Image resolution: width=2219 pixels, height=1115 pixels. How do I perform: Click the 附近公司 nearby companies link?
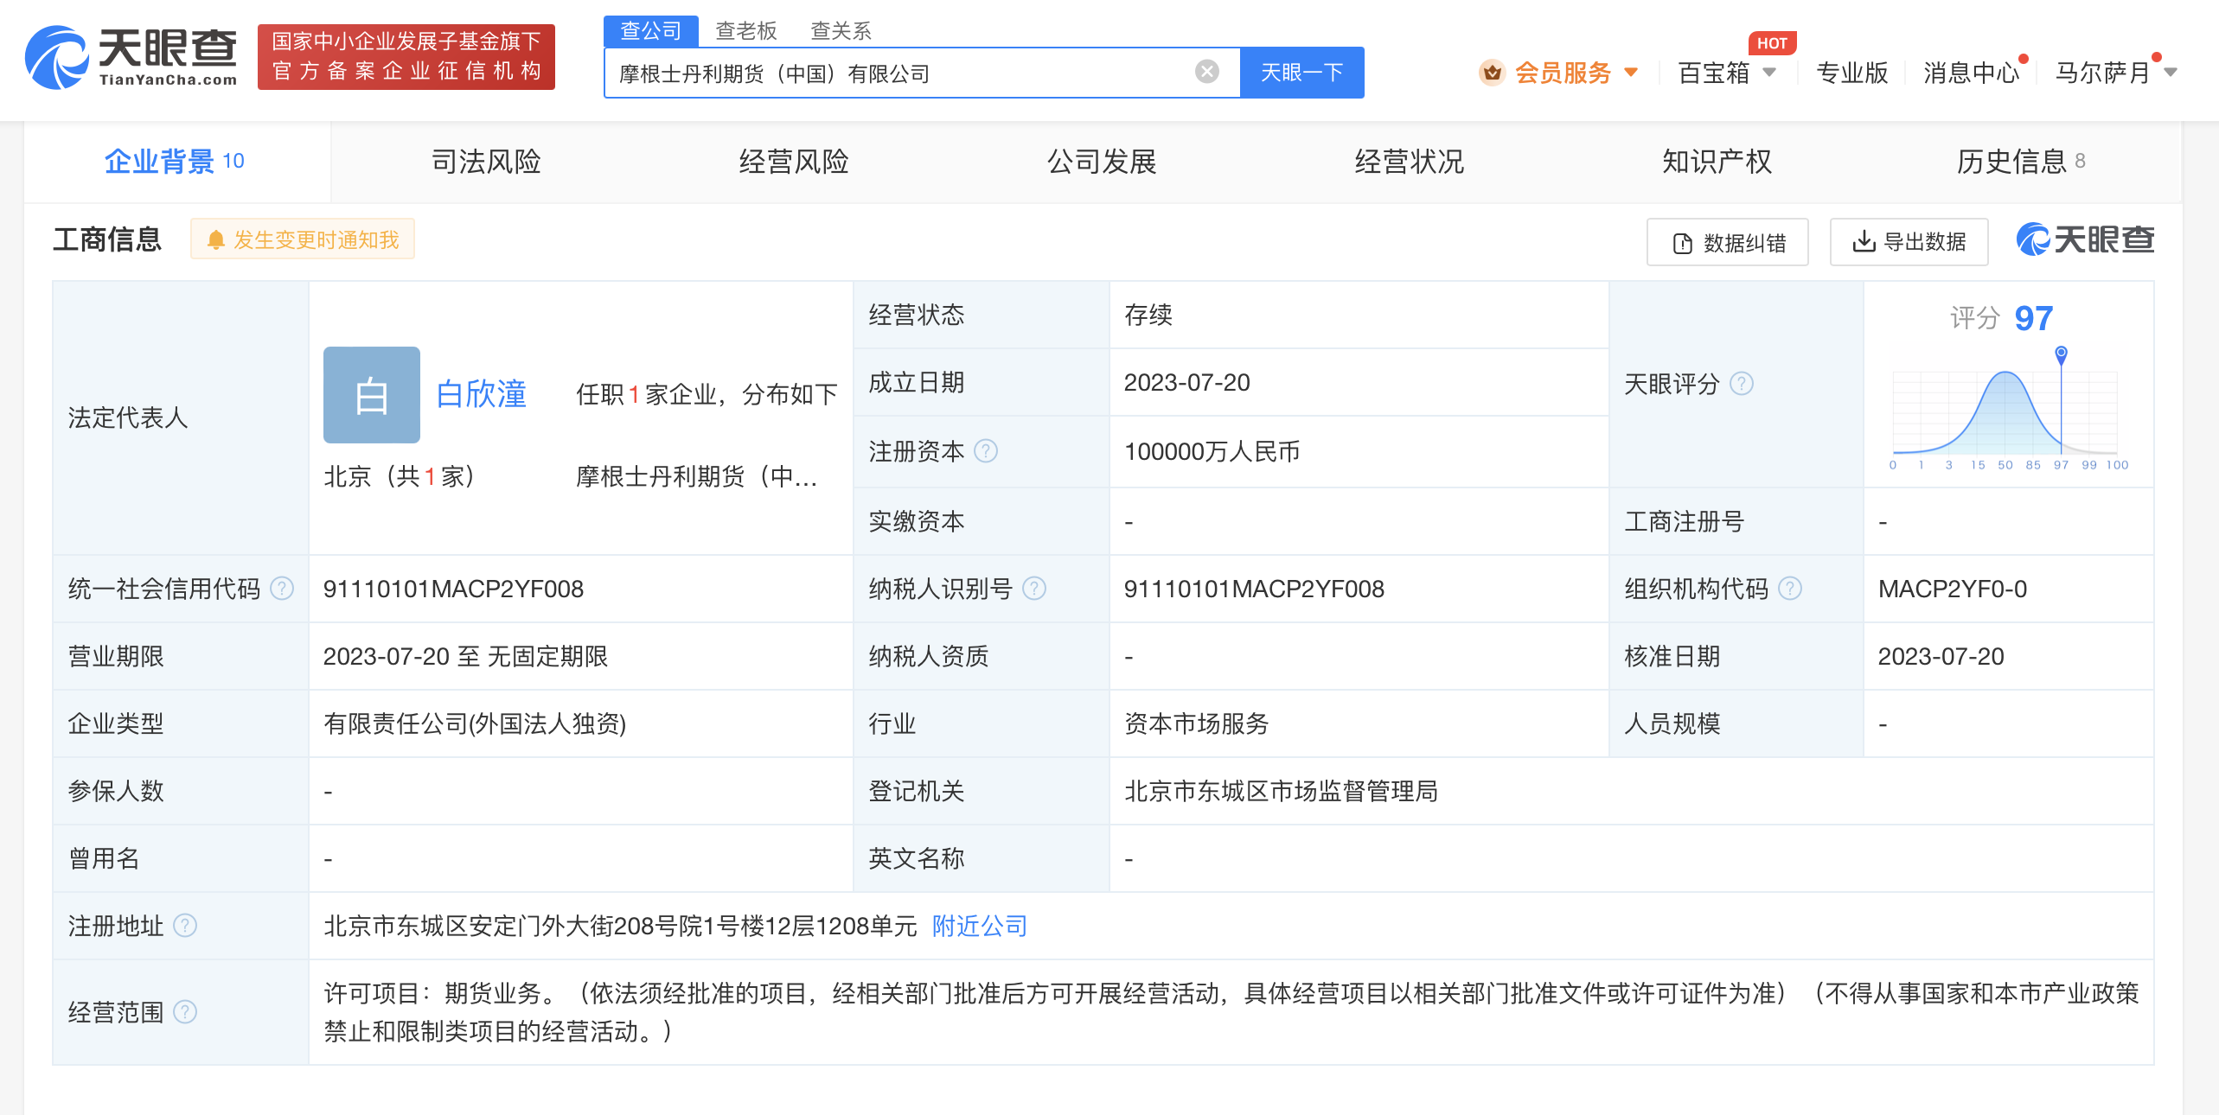coord(978,926)
